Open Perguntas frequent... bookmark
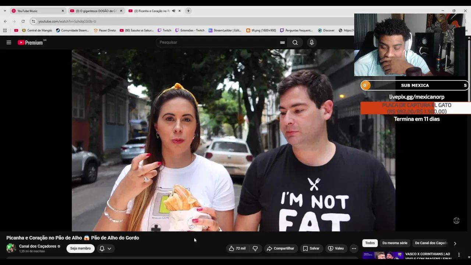Image resolution: width=471 pixels, height=265 pixels. [x=296, y=31]
